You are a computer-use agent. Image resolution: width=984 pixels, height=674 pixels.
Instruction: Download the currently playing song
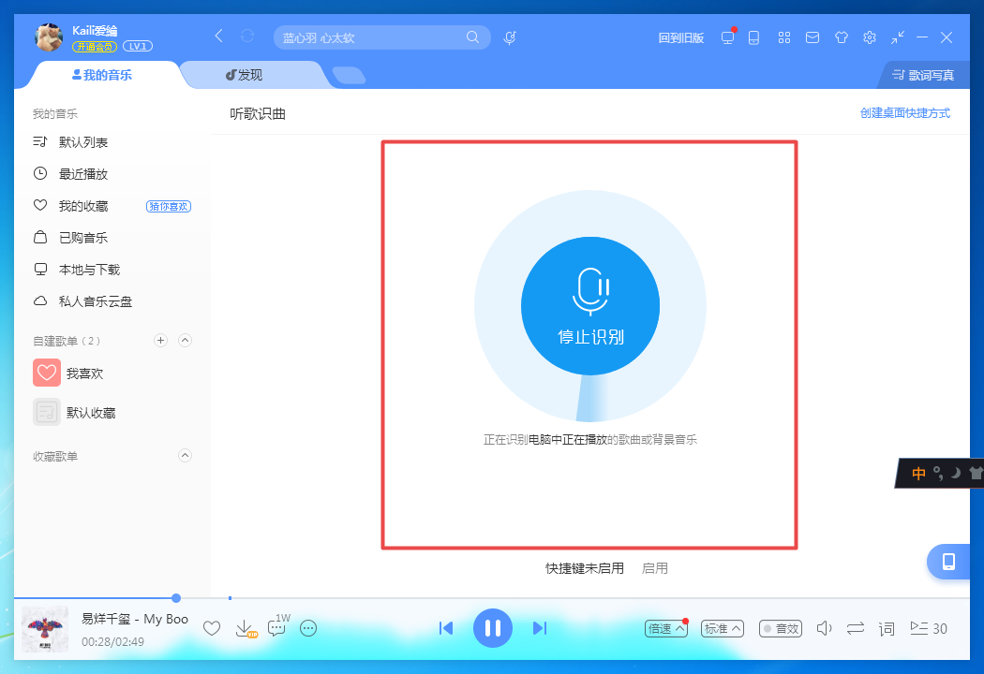[244, 628]
